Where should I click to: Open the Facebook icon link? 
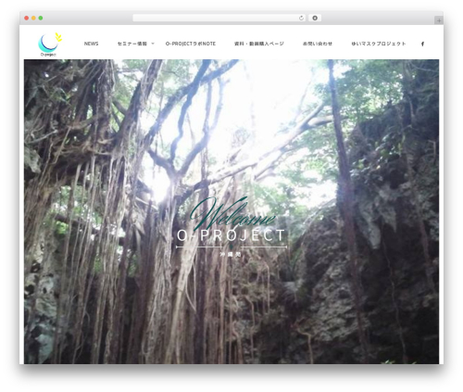(422, 44)
